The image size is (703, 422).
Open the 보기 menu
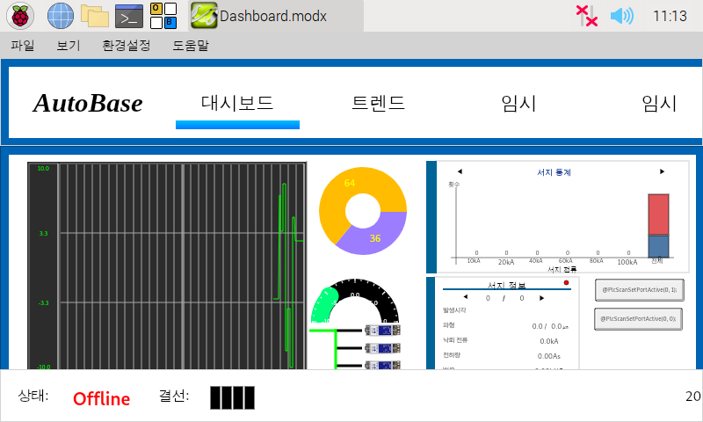69,46
